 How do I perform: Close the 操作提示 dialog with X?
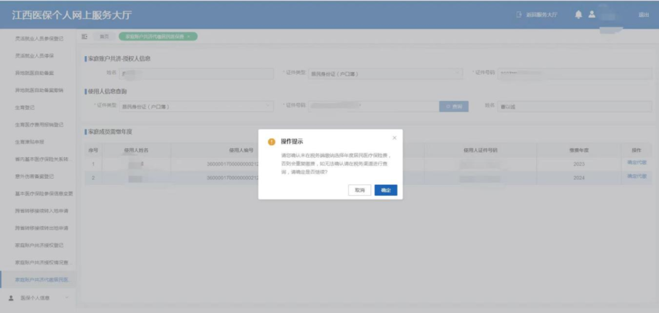coord(394,138)
